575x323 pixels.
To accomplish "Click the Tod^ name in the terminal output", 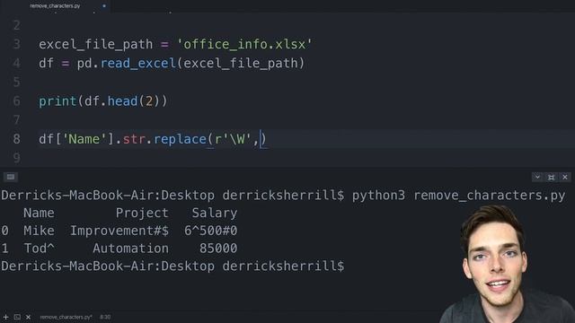I will point(39,249).
